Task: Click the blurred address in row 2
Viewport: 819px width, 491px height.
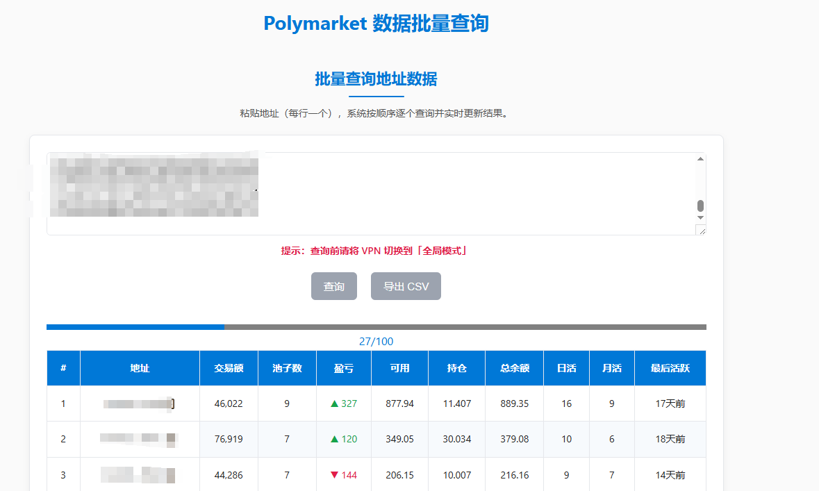Action: click(139, 440)
